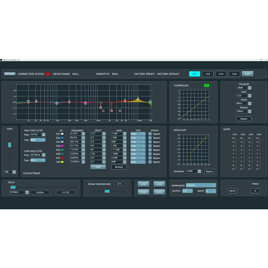Image resolution: width=268 pixels, height=268 pixels.
Task: Click the MUTE button
Action: [x=232, y=191]
